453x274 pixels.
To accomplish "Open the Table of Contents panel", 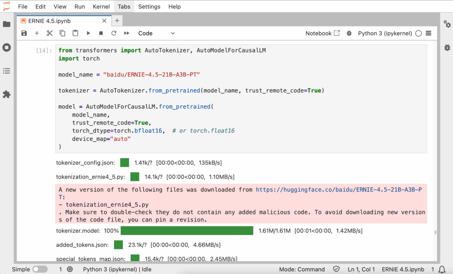I will pos(7,71).
